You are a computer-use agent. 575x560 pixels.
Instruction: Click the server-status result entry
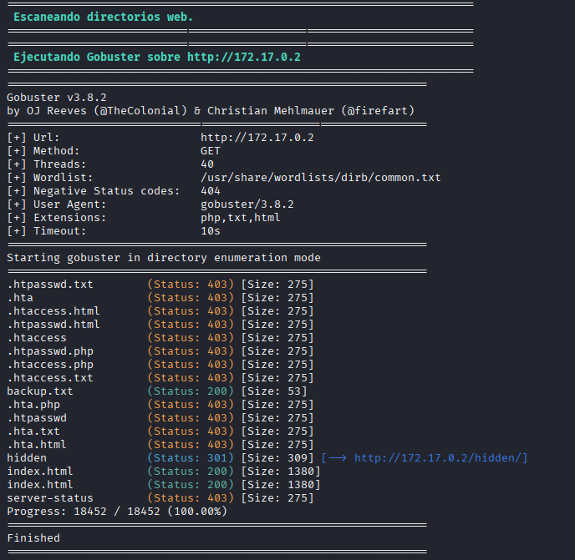pos(49,498)
